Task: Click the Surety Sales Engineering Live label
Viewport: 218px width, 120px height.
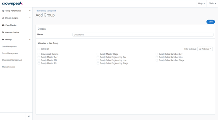Action: (x=113, y=60)
